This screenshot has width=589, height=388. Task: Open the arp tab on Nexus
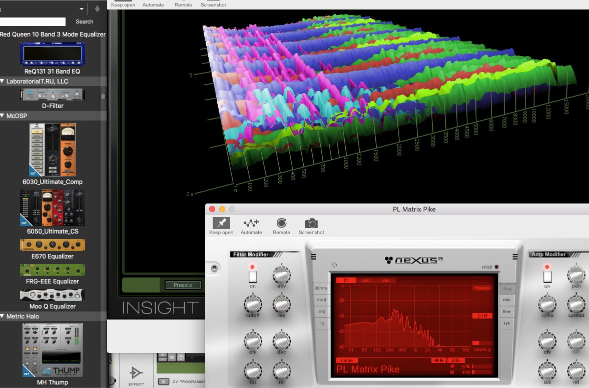322,311
